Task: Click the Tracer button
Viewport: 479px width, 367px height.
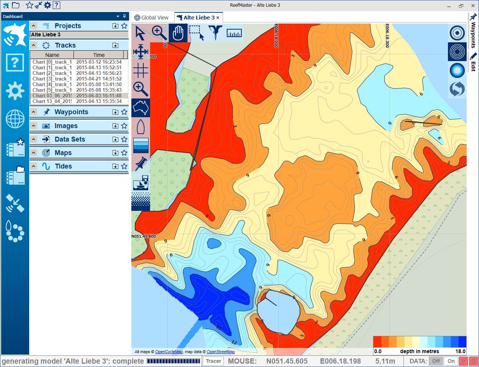Action: point(214,361)
